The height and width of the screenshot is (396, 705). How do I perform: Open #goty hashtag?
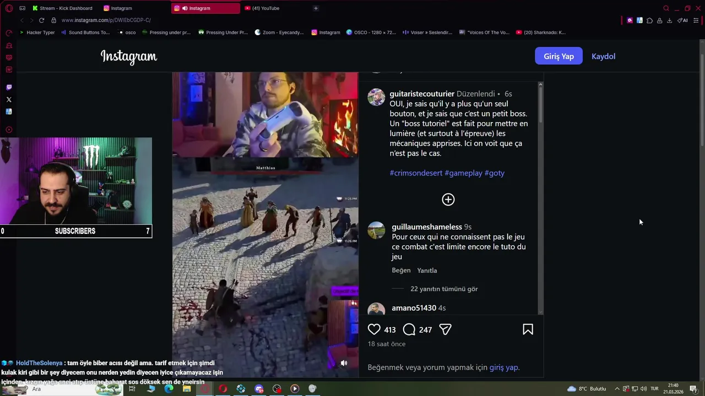point(494,173)
